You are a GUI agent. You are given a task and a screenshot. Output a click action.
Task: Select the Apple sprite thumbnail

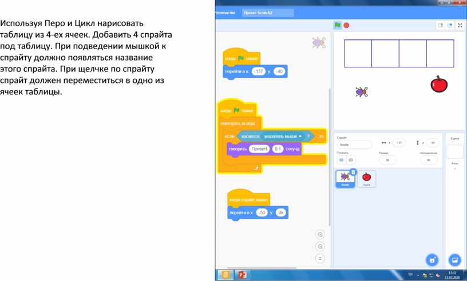click(x=367, y=179)
